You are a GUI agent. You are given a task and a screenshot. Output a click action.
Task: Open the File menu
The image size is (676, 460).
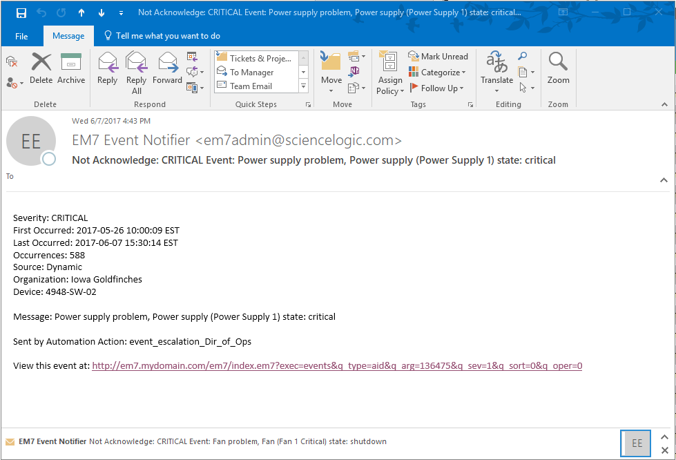(x=21, y=36)
